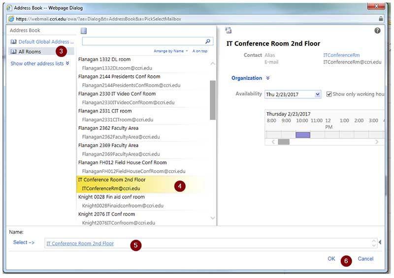Click in the address book search field
Screen dimensions: 394x278
[x=144, y=41]
